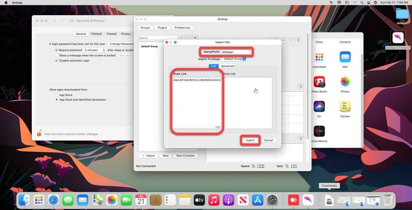
Task: Launch Voice Memos from the apps list
Action: pyautogui.click(x=319, y=131)
